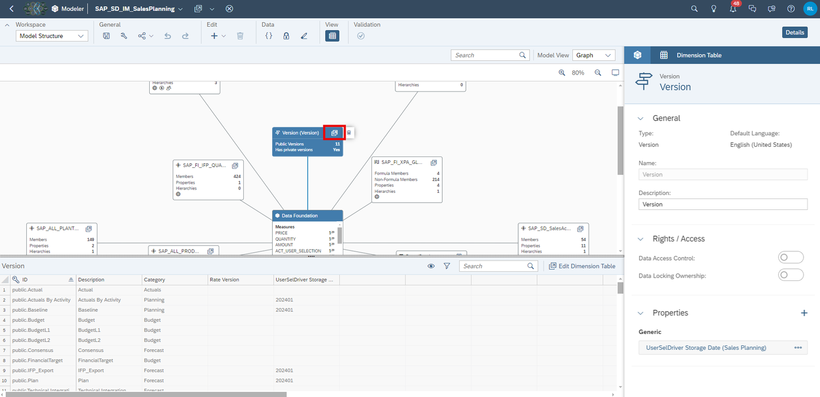Open the Version dimension node popup icon

tap(334, 133)
